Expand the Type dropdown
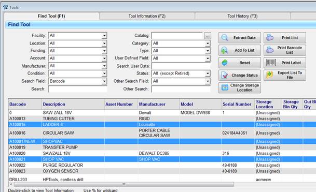This screenshot has width=316, height=192. coord(208,51)
